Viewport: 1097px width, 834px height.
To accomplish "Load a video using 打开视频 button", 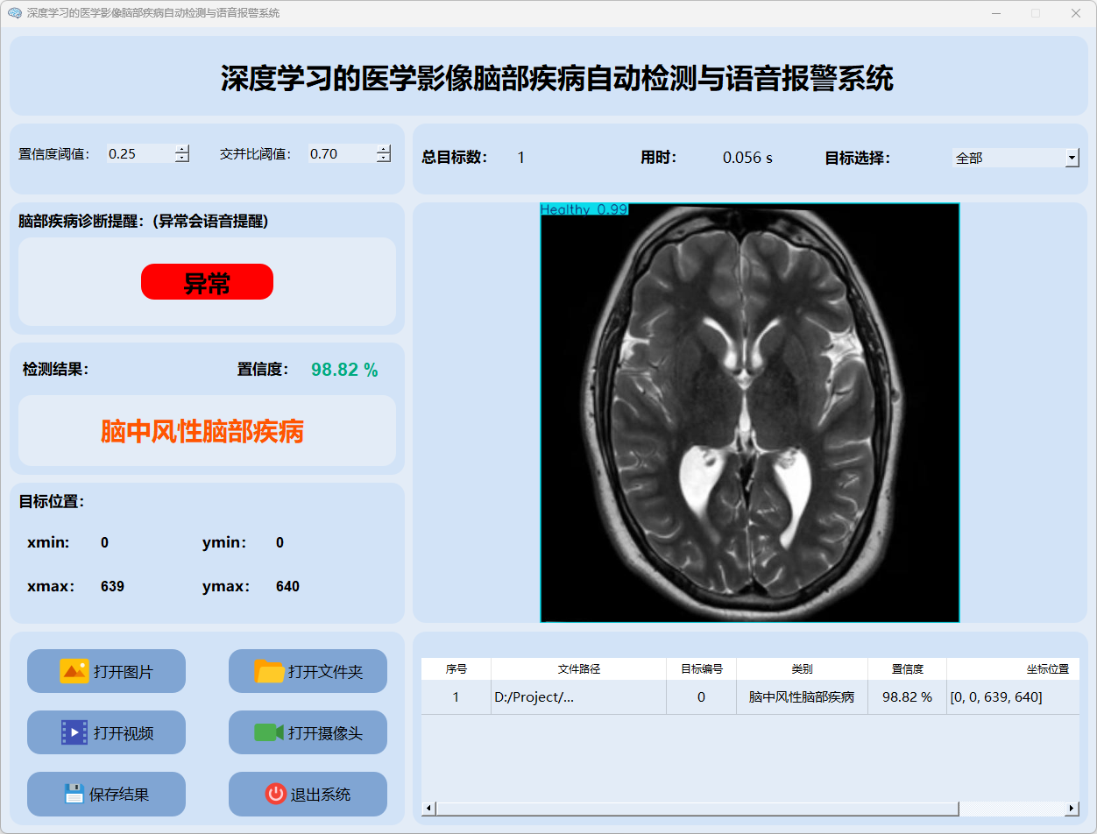I will 106,732.
